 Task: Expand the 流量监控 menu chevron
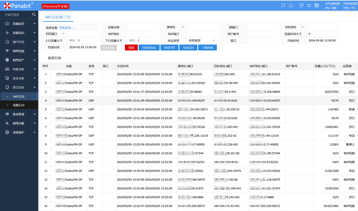[34, 24]
